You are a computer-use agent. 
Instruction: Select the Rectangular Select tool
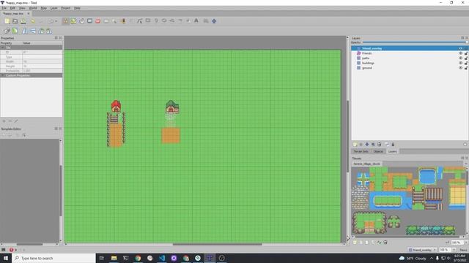(106, 21)
